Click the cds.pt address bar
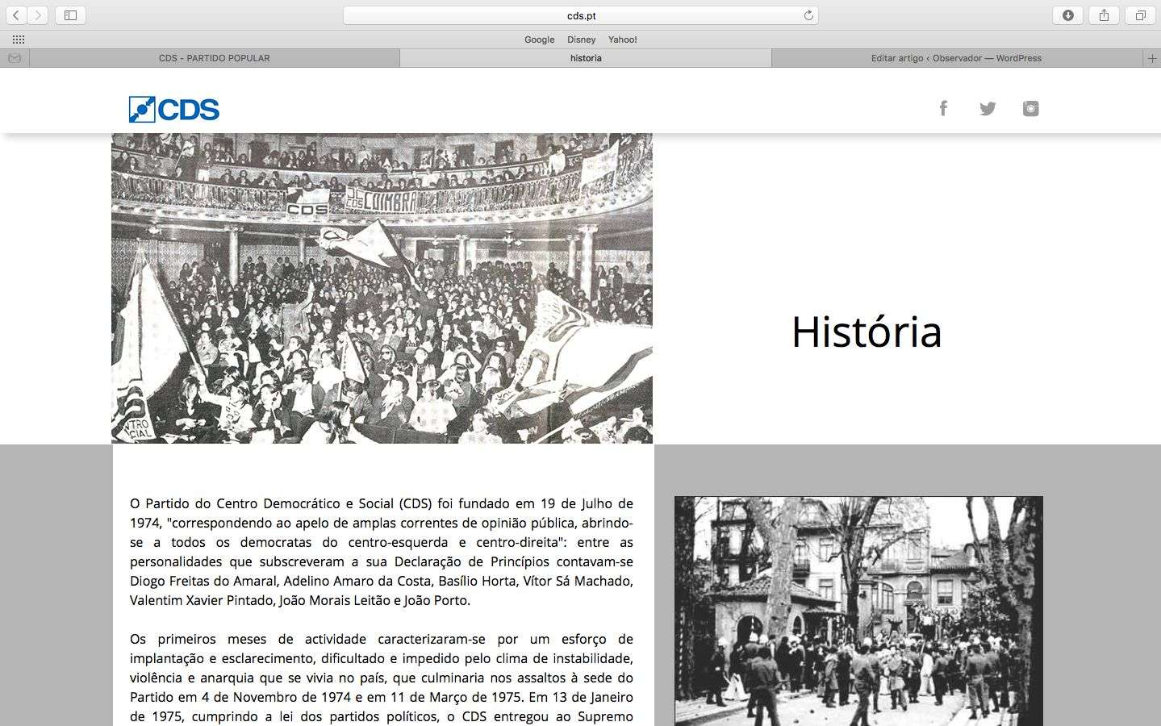Viewport: 1161px width, 726px height. [x=580, y=15]
